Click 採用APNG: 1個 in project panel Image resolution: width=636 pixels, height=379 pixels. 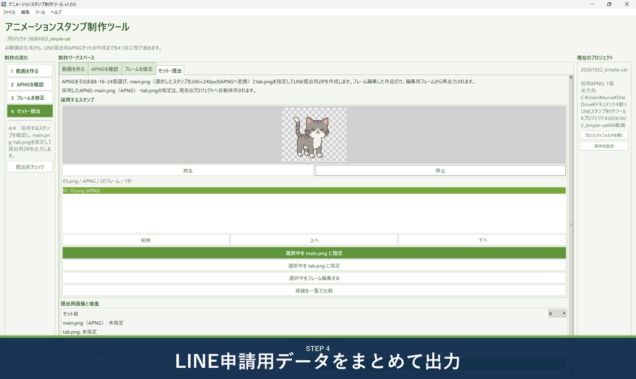[597, 83]
